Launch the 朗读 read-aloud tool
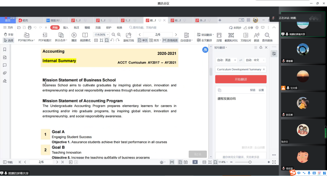This screenshot has width=327, height=176. [x=257, y=37]
